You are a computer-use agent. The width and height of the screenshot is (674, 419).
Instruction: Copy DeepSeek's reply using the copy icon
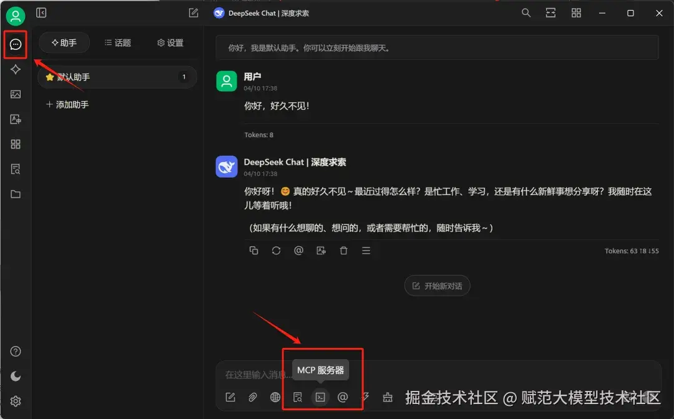point(253,250)
